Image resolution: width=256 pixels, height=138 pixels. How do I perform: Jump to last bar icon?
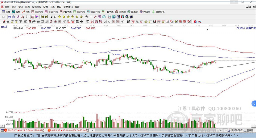pos(46,17)
